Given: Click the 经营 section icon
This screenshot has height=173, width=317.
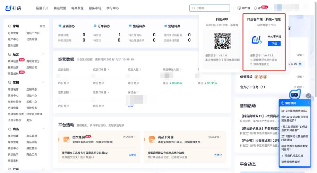Looking at the screenshot, I should (9, 54).
